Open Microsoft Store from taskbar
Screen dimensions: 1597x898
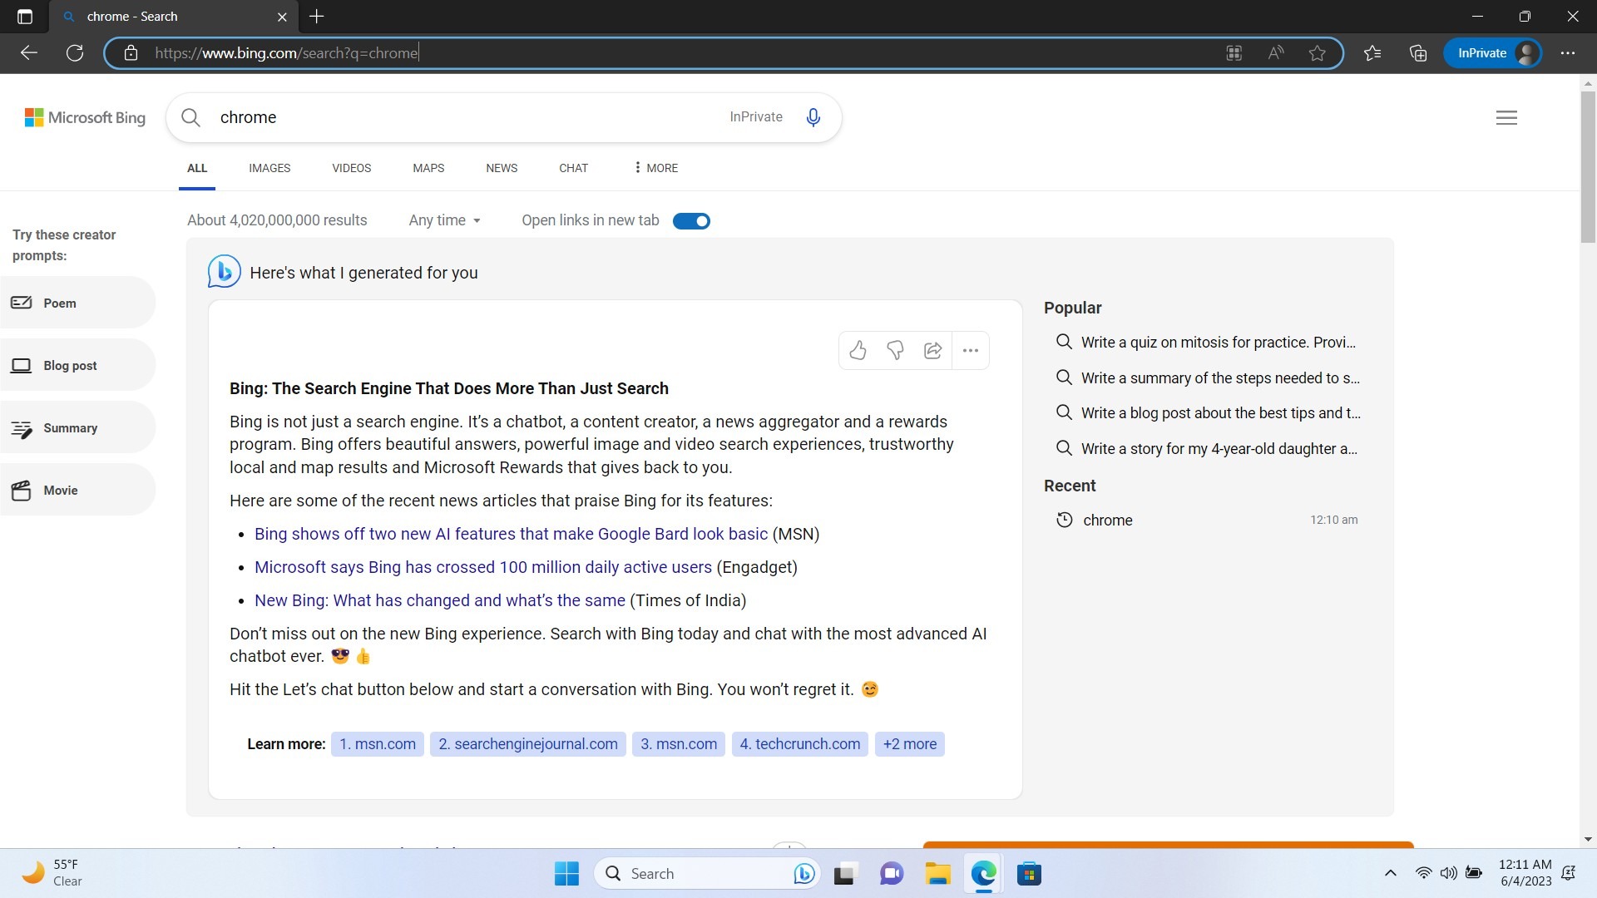point(1029,874)
